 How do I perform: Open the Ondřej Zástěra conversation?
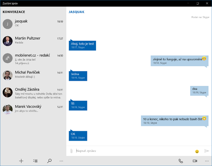(33, 93)
